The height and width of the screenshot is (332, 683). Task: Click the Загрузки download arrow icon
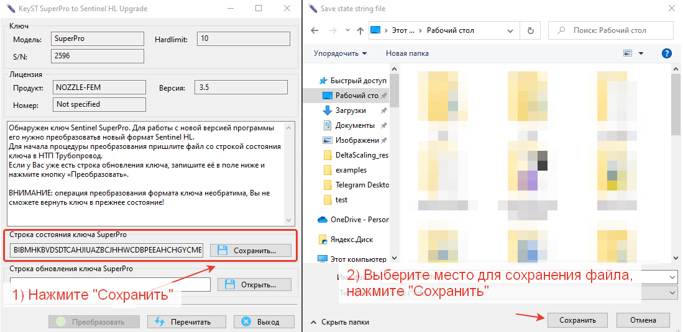[x=328, y=110]
